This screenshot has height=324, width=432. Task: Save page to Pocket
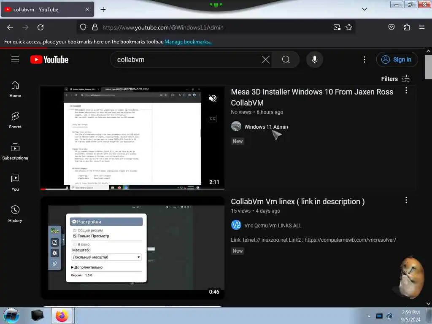click(391, 27)
